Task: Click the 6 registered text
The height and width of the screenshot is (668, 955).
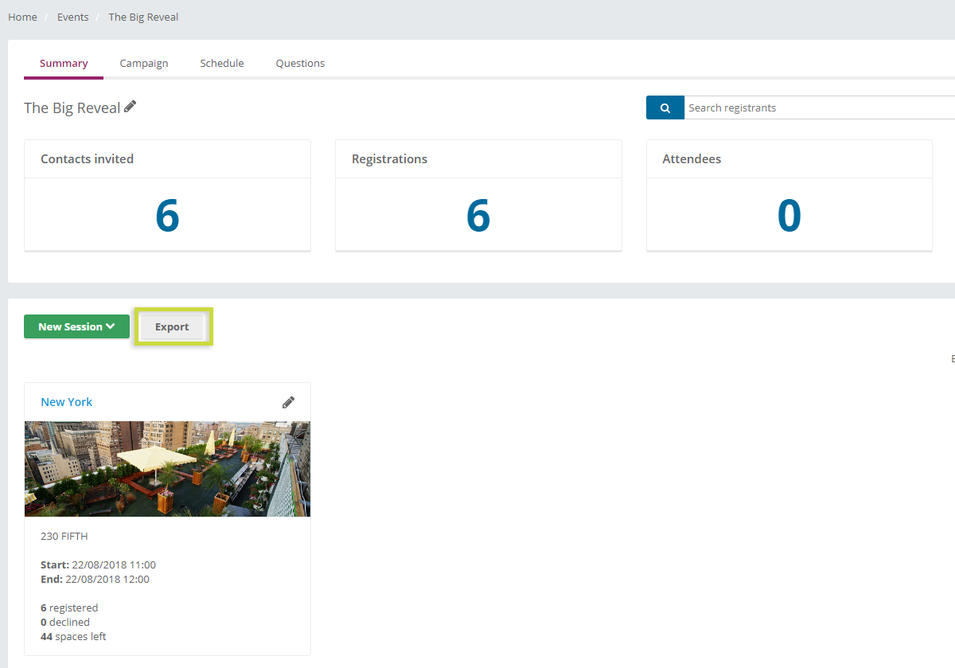Action: (69, 607)
